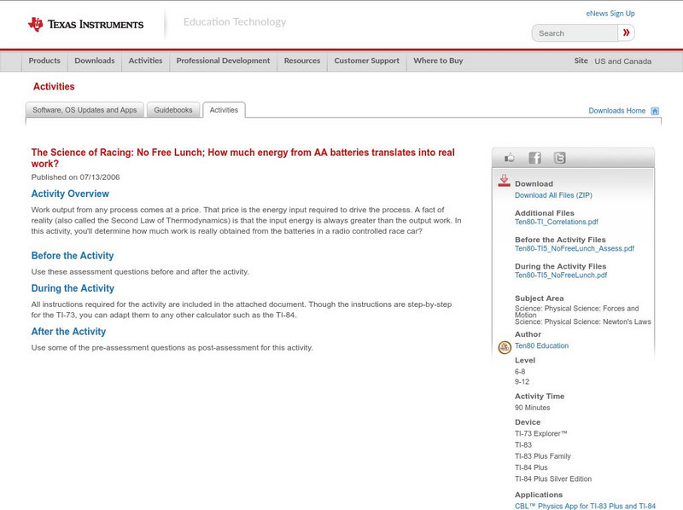Click the During the Activity heading

[73, 288]
